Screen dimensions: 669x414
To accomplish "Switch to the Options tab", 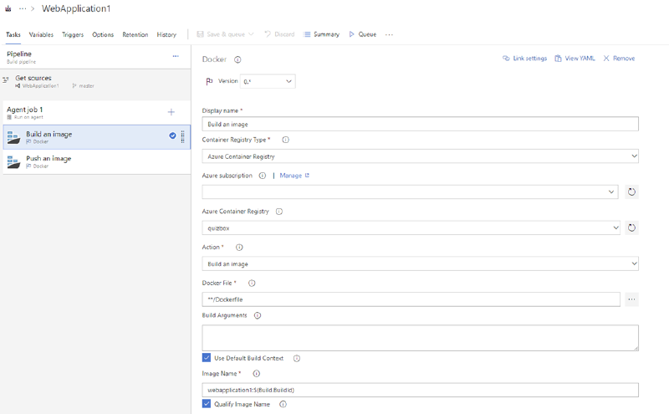I will [103, 34].
